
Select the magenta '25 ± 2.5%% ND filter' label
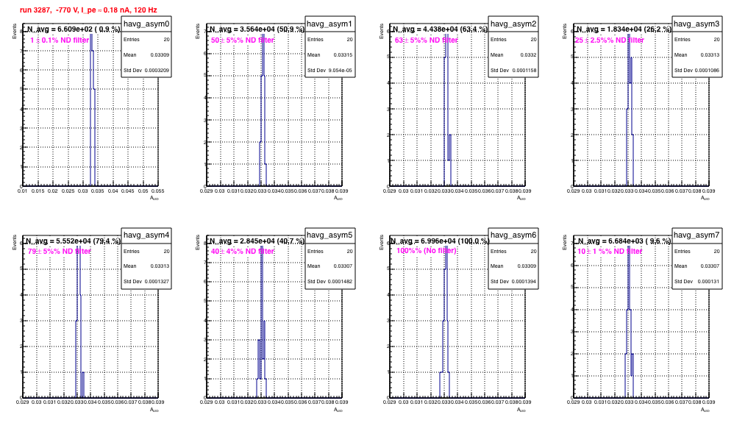tap(610, 40)
